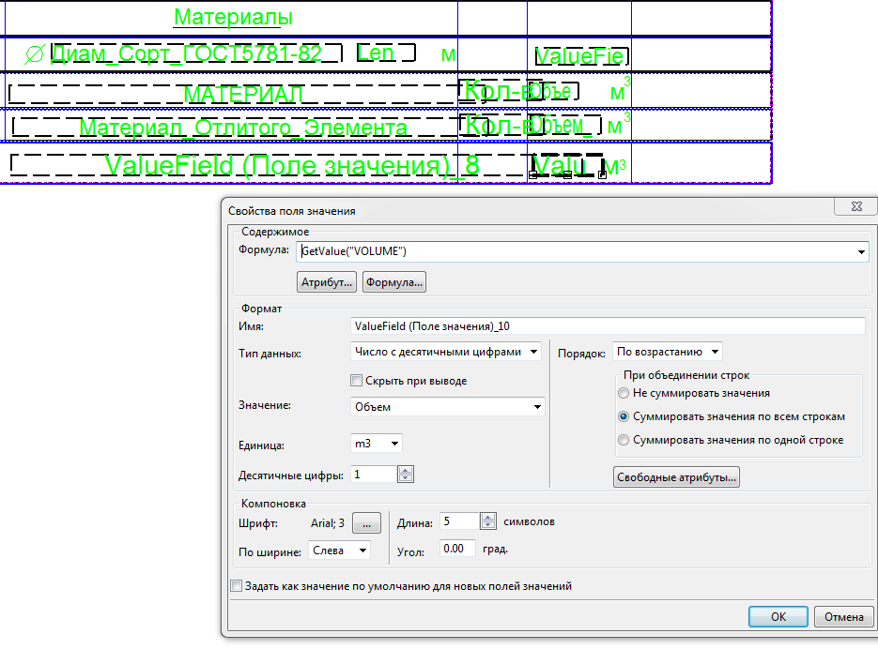Open the 'Тип данных' dropdown
The width and height of the screenshot is (878, 649).
pyautogui.click(x=446, y=352)
